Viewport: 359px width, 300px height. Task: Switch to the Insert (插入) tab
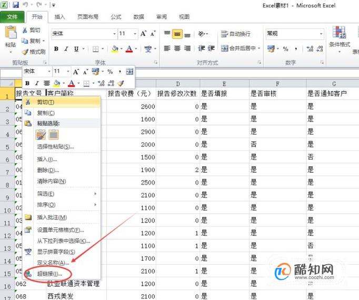click(60, 17)
